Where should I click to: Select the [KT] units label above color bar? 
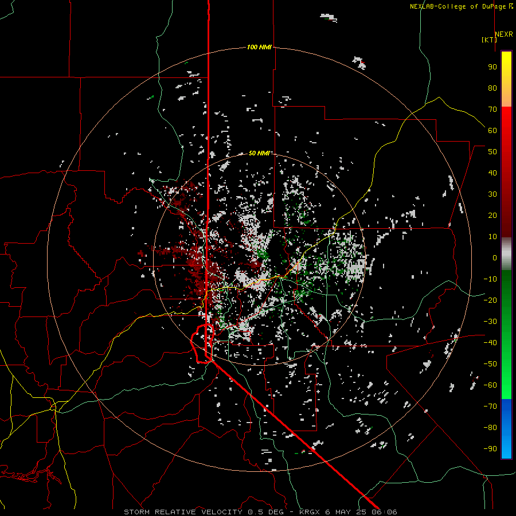[489, 40]
